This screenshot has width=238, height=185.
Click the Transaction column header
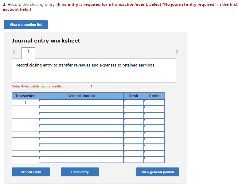(25, 96)
